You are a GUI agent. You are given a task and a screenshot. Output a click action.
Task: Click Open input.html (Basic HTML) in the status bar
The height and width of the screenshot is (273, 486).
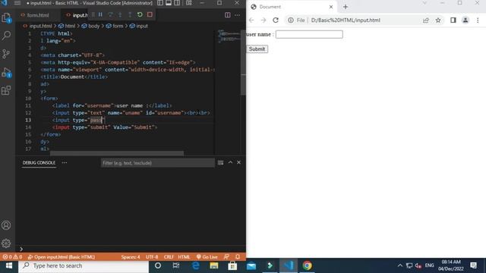(x=62, y=257)
